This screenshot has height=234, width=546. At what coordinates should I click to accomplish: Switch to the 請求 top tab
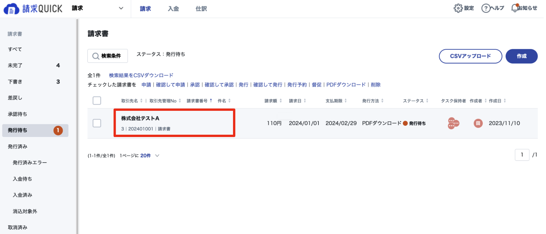(x=145, y=9)
